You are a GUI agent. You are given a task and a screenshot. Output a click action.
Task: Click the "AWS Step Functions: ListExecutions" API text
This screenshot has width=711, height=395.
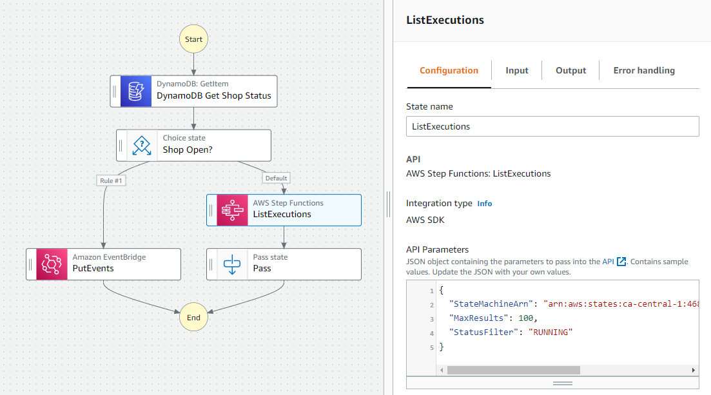(478, 174)
